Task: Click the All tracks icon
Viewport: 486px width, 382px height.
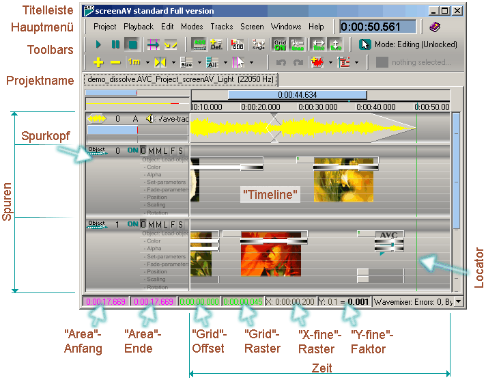Action: [213, 62]
